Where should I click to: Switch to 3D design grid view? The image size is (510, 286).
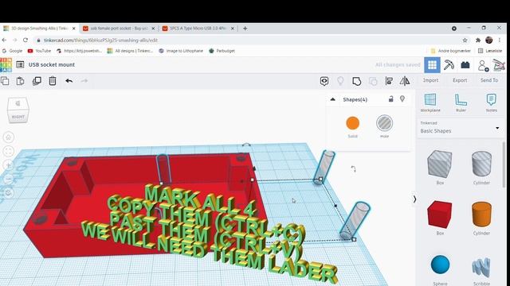pyautogui.click(x=432, y=65)
